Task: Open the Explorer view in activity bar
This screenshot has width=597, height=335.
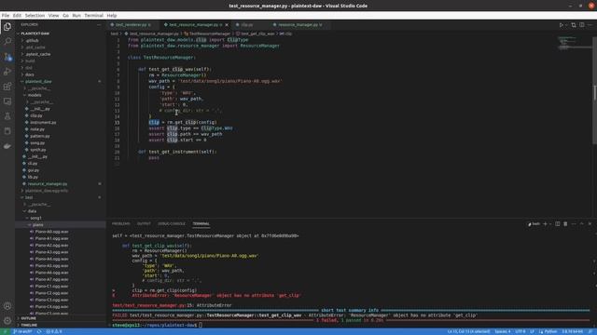Action: pyautogui.click(x=7, y=27)
